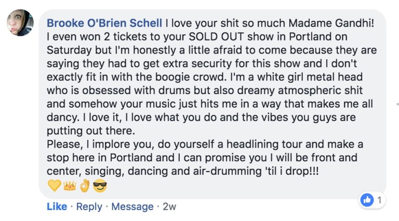Click the yellow heart emoji
Screen dimensions: 399x221
54,186
